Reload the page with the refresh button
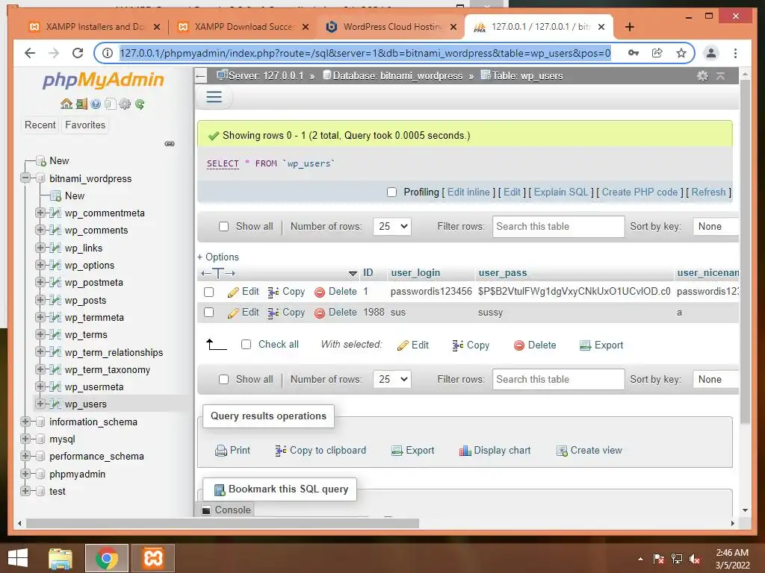This screenshot has width=765, height=573. pyautogui.click(x=78, y=53)
